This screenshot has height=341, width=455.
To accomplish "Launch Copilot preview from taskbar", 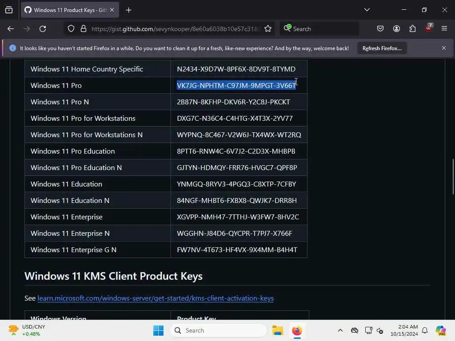I will [440, 330].
